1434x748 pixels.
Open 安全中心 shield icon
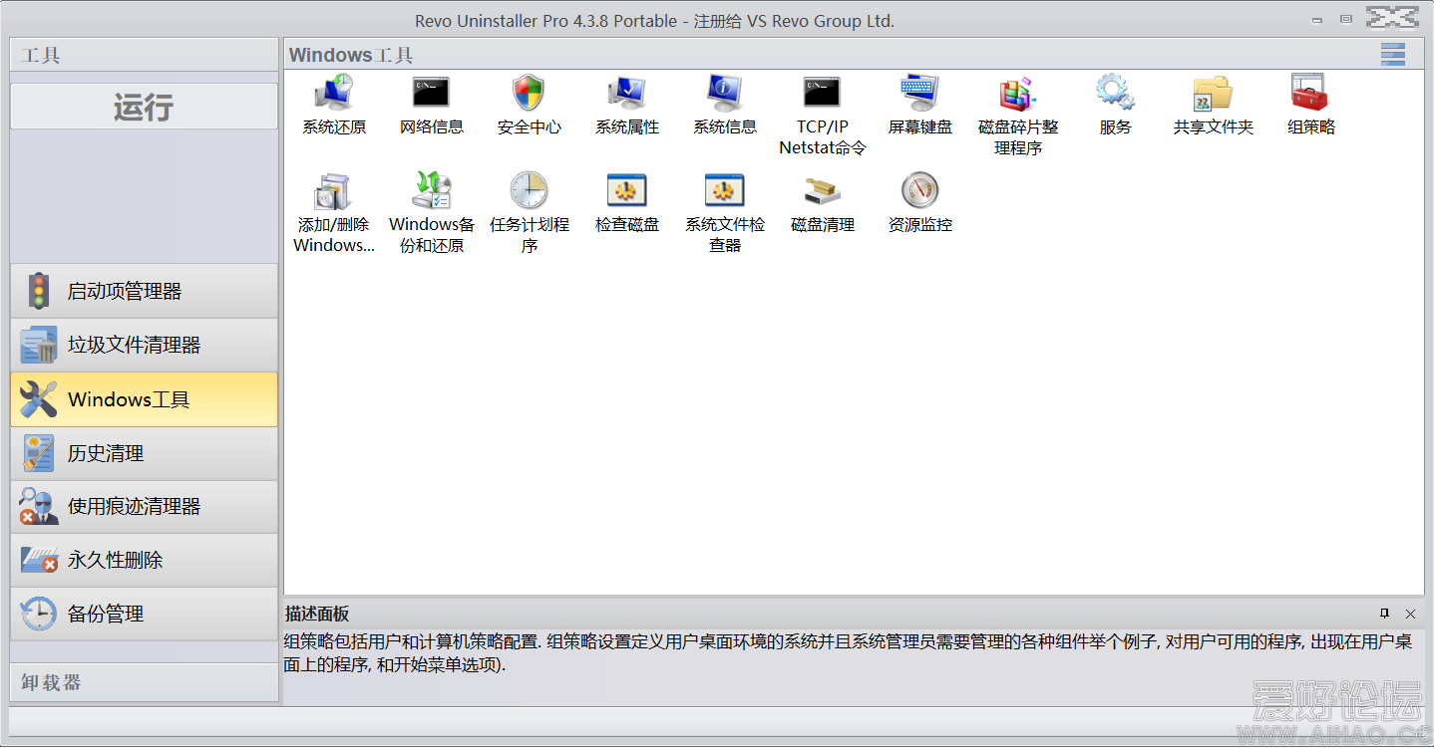tap(530, 94)
